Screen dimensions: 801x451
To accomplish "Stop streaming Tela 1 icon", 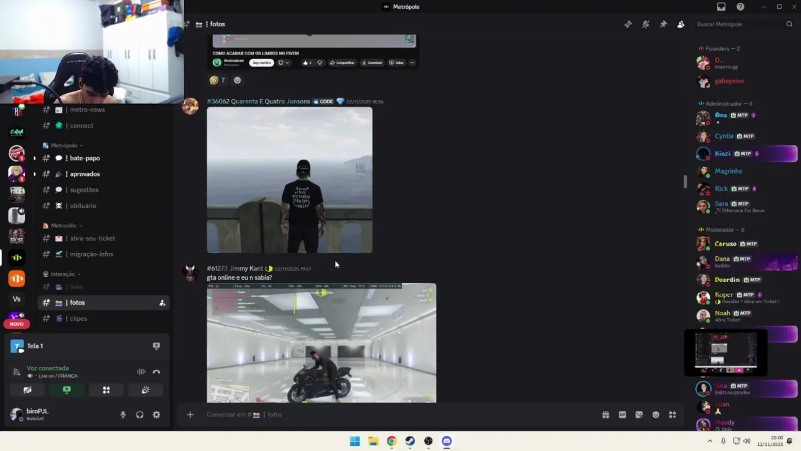I will [x=156, y=346].
